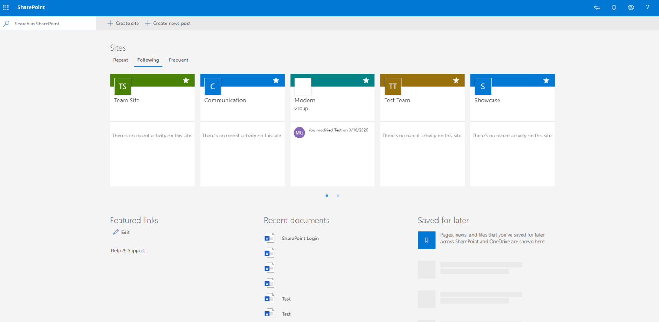Image resolution: width=659 pixels, height=322 pixels.
Task: Click the megaphone what's new icon
Action: (597, 7)
